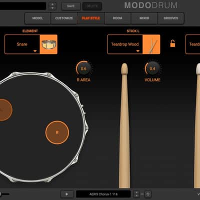200x200 pixels.
Task: Open the GROOVES tab
Action: [171, 18]
